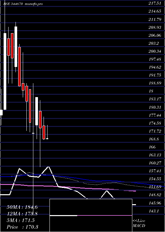The image size is (165, 232).
Task: Click the 206.06 price axis label
Action: pyautogui.click(x=155, y=35)
